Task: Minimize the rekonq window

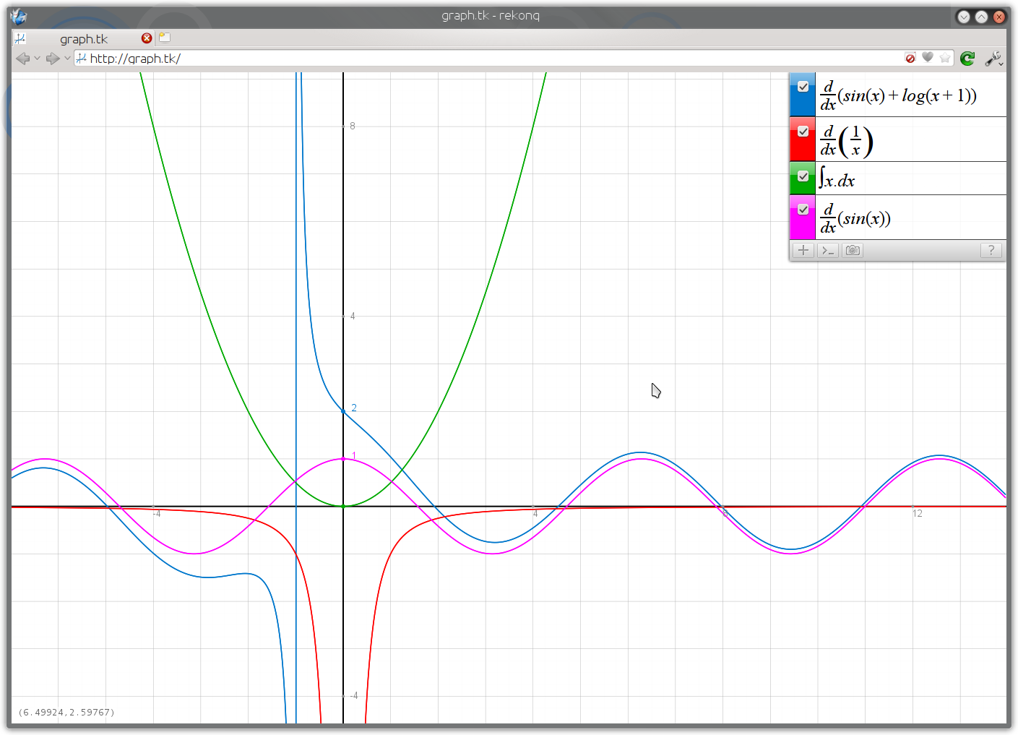Action: click(x=963, y=17)
